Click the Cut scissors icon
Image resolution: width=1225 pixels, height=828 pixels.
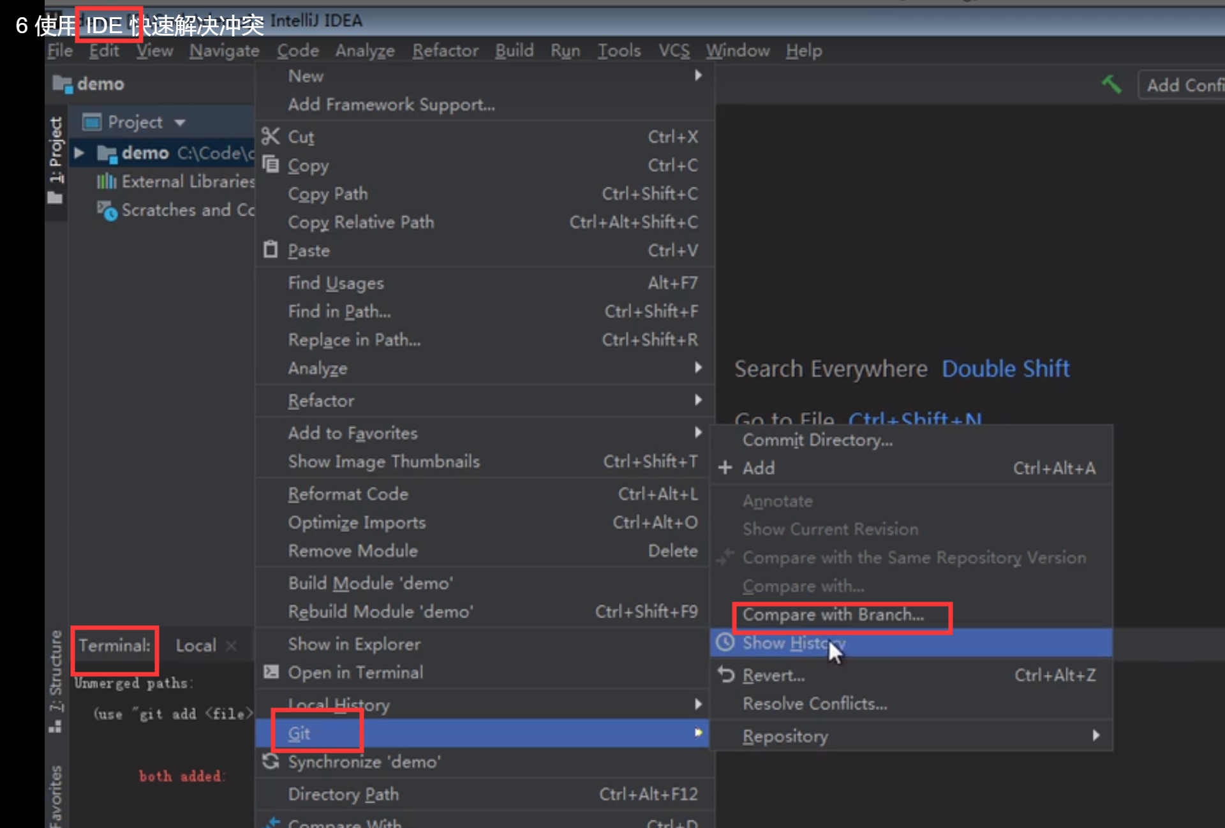point(271,137)
